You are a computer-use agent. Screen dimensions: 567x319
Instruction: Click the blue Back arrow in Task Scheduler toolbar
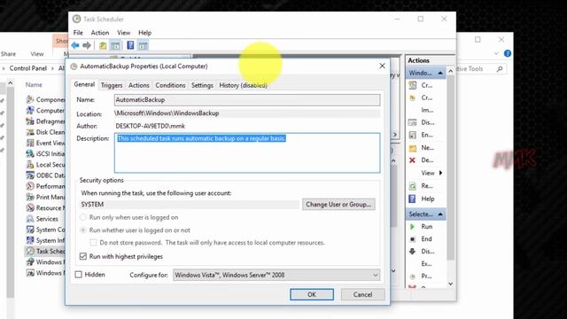pyautogui.click(x=75, y=45)
